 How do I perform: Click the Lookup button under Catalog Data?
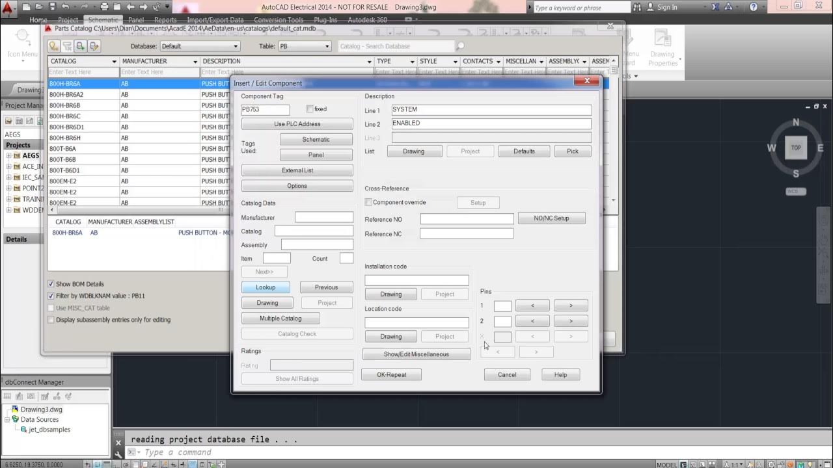(x=266, y=287)
